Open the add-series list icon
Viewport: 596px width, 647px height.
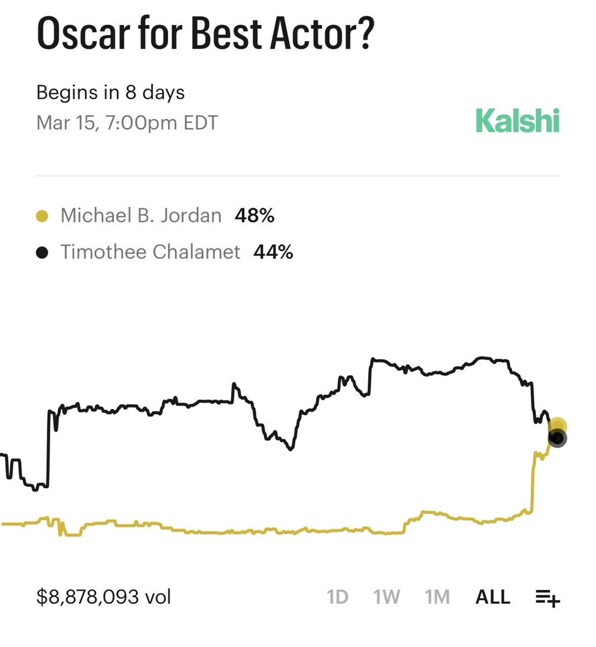click(548, 597)
